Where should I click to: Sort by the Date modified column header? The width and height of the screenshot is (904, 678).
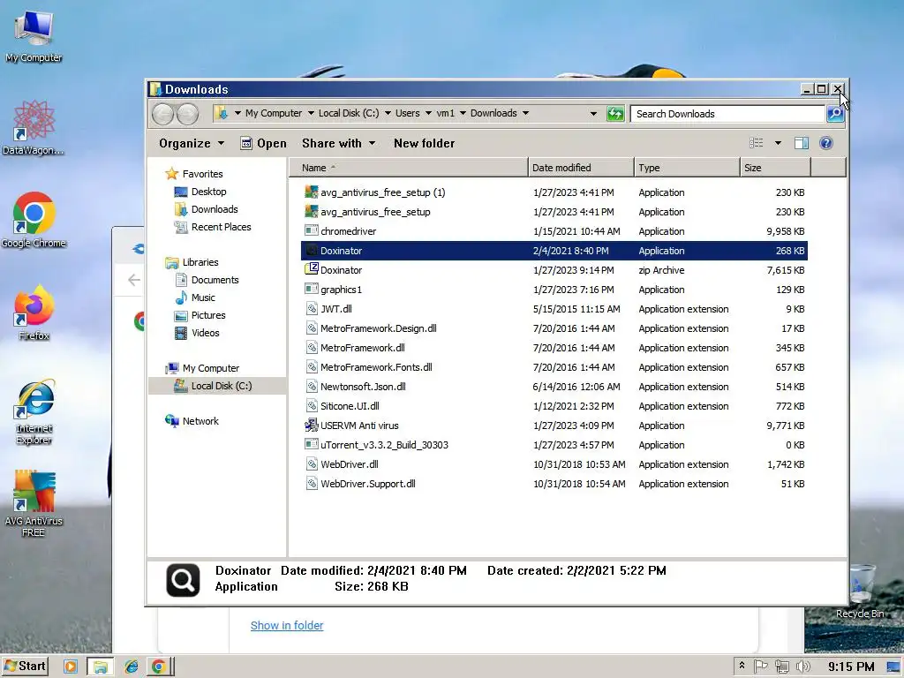click(581, 168)
